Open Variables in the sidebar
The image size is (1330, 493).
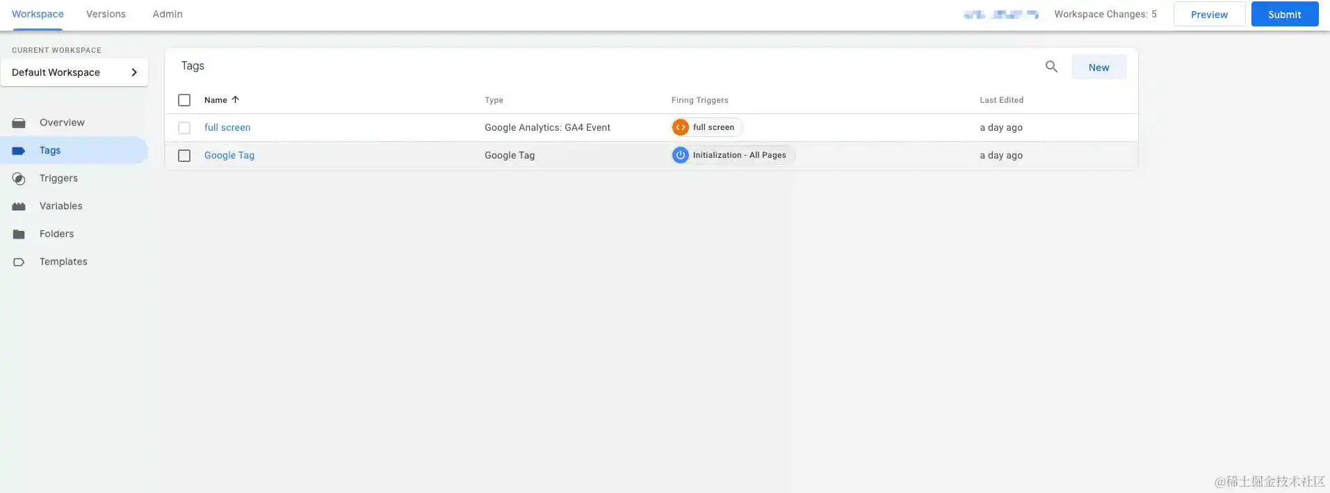tap(60, 206)
